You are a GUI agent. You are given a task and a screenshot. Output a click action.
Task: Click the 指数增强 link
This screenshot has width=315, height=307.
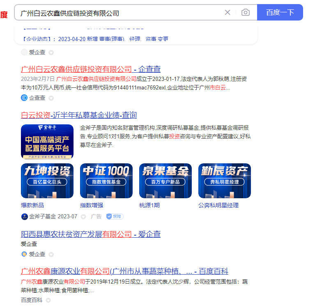92,205
